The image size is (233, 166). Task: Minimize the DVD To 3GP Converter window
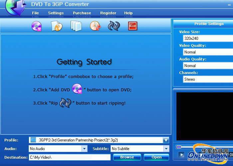coord(229,5)
